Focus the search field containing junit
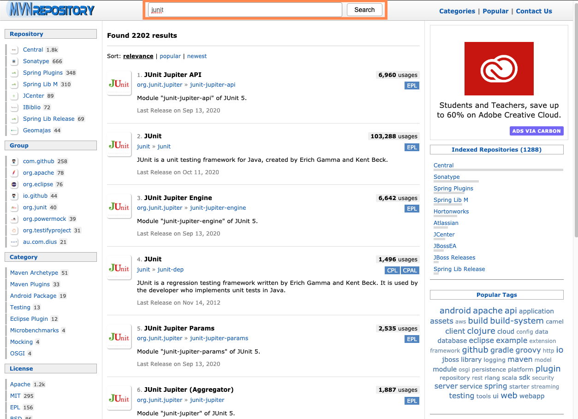 (x=245, y=10)
